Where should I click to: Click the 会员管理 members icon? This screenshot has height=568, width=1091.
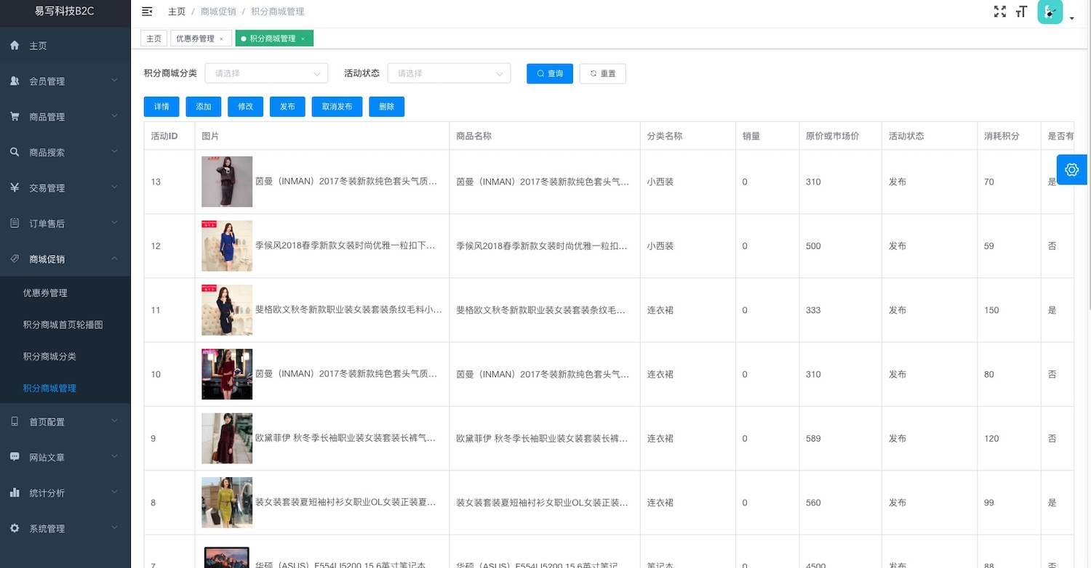[x=15, y=81]
